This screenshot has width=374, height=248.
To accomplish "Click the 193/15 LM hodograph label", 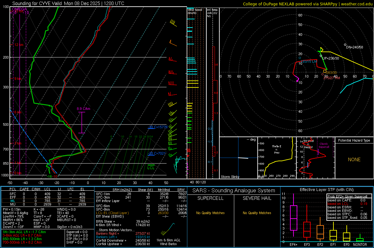I will (x=309, y=61).
